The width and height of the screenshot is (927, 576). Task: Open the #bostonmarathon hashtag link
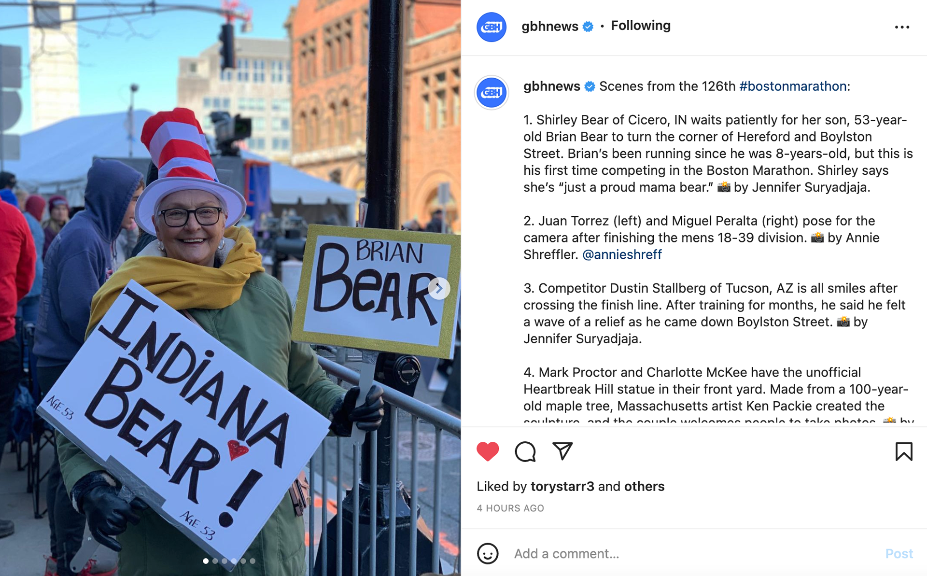pyautogui.click(x=792, y=86)
